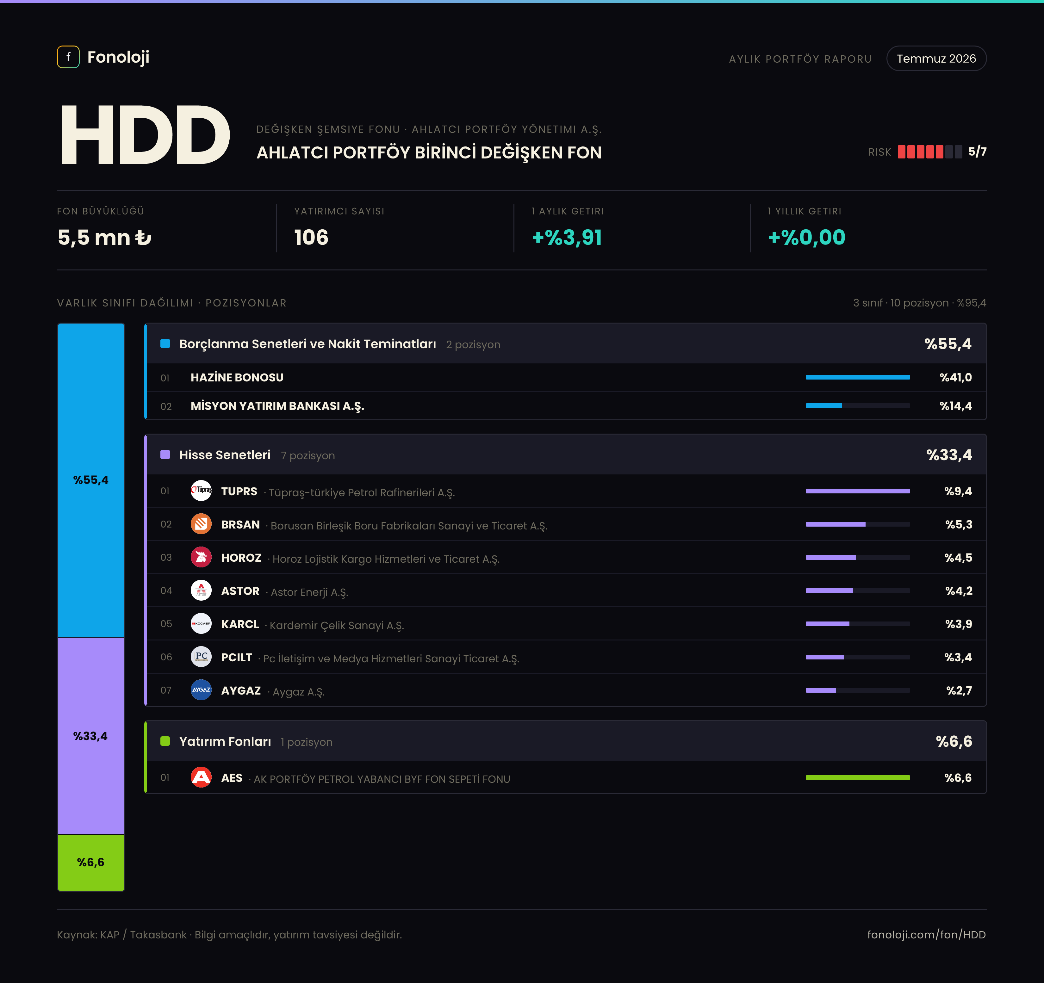This screenshot has height=983, width=1044.
Task: Click the MİSYON YATIRIM BANKASI A.Ş. row
Action: click(x=566, y=406)
